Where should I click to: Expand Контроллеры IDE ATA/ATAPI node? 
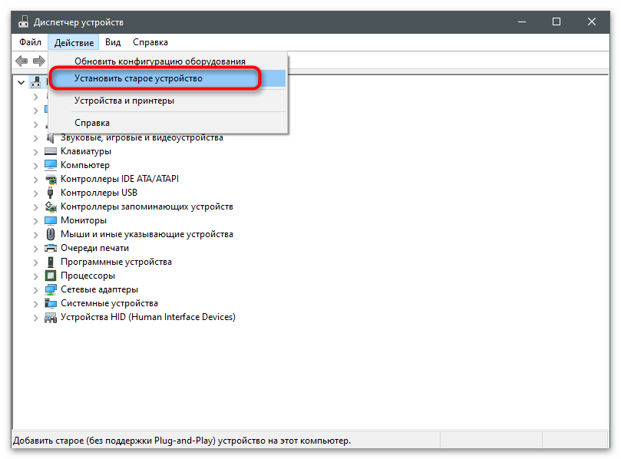(35, 179)
